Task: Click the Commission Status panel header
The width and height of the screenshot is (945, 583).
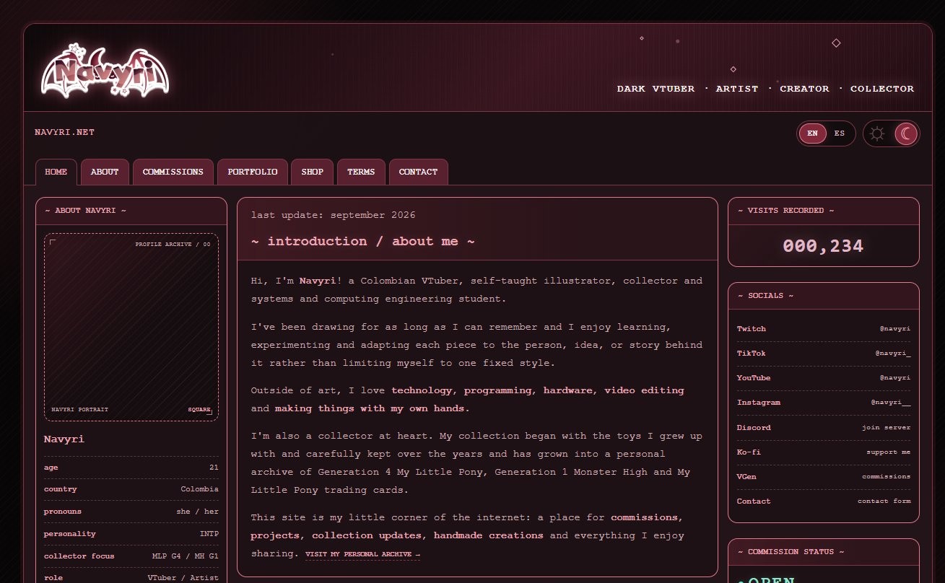Action: point(824,552)
